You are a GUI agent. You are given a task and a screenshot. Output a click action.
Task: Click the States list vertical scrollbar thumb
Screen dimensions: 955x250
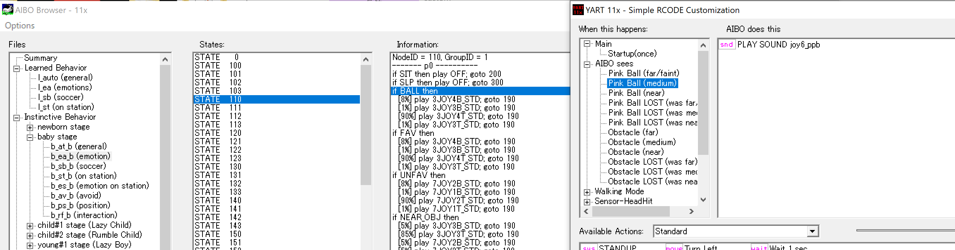click(366, 125)
